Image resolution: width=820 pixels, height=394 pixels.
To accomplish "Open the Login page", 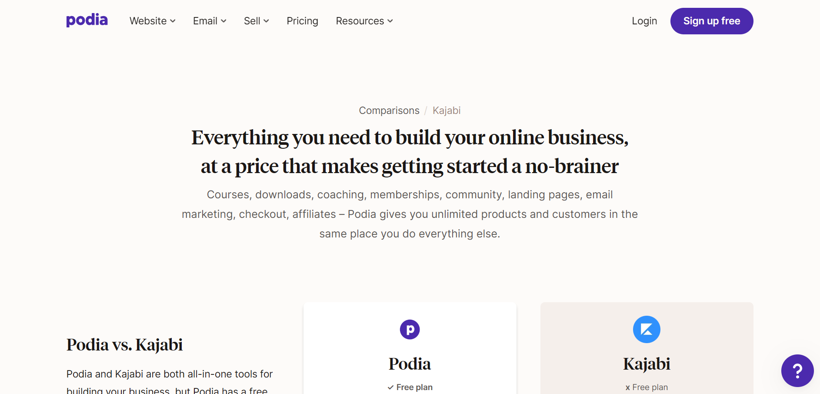I will pos(644,21).
